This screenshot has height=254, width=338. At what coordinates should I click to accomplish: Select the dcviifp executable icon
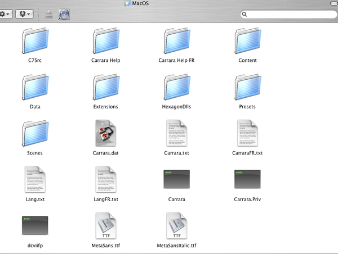(x=35, y=225)
